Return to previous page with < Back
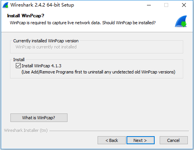194x150 pixels. pos(111,140)
